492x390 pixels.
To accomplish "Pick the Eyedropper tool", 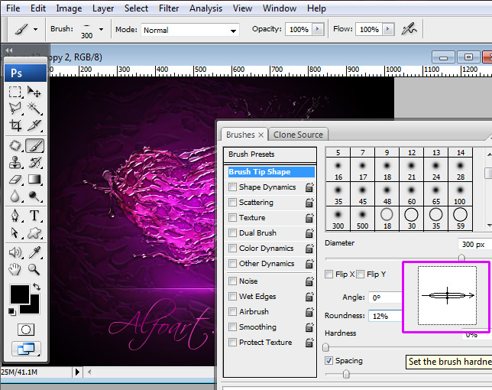I will coord(35,252).
